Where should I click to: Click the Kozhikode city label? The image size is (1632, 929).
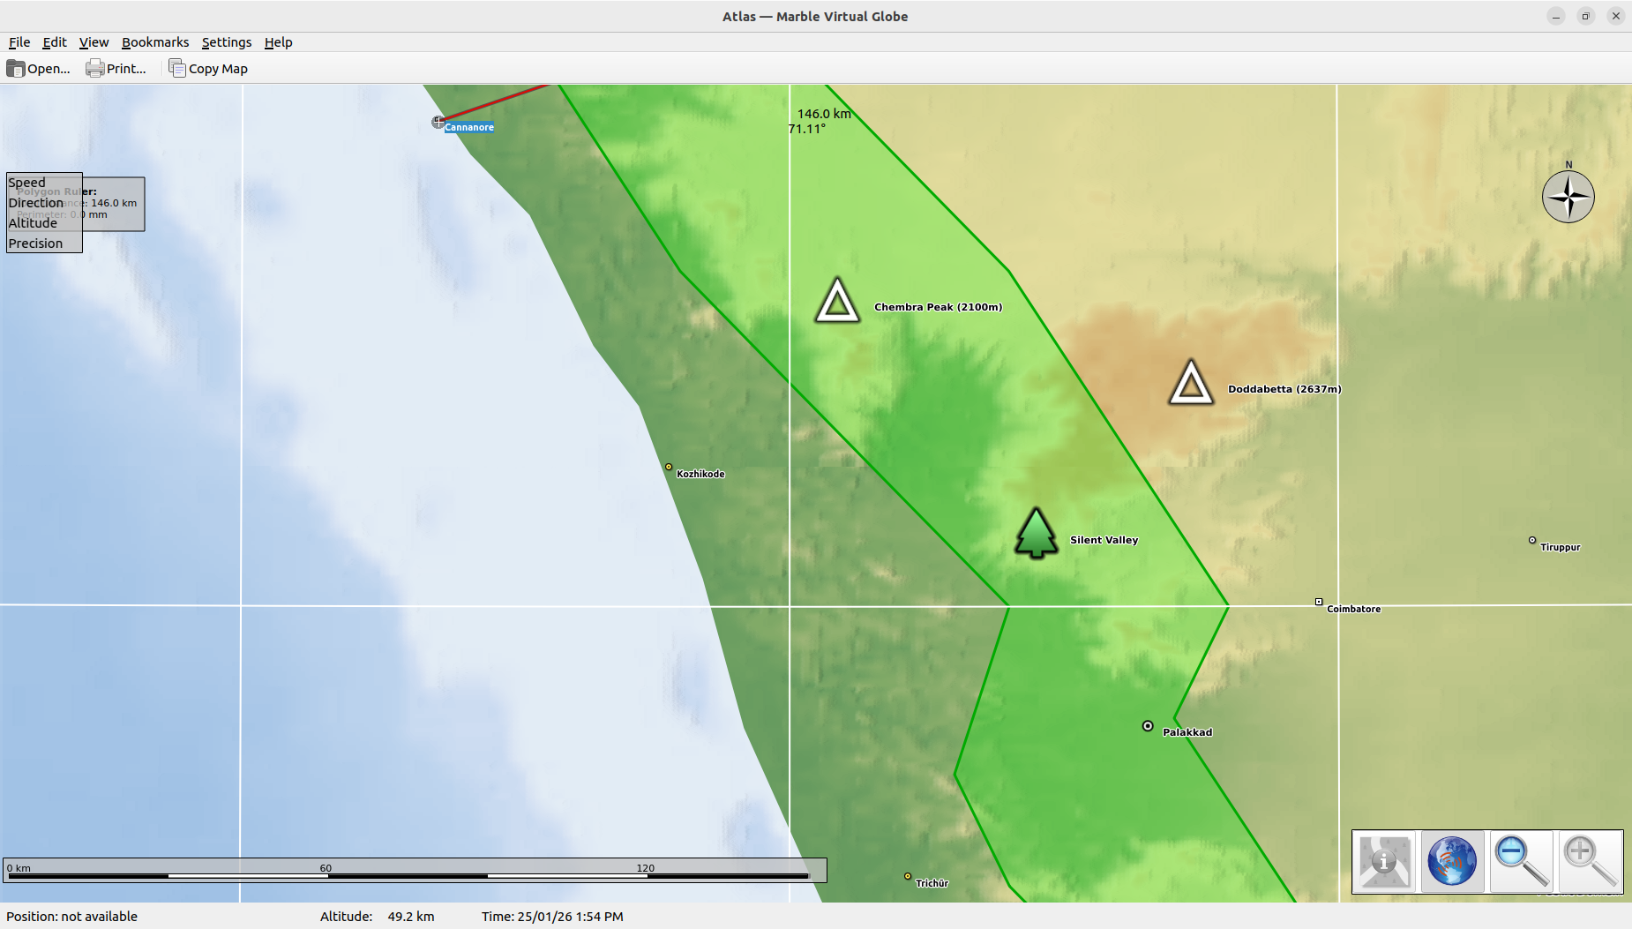click(x=700, y=474)
